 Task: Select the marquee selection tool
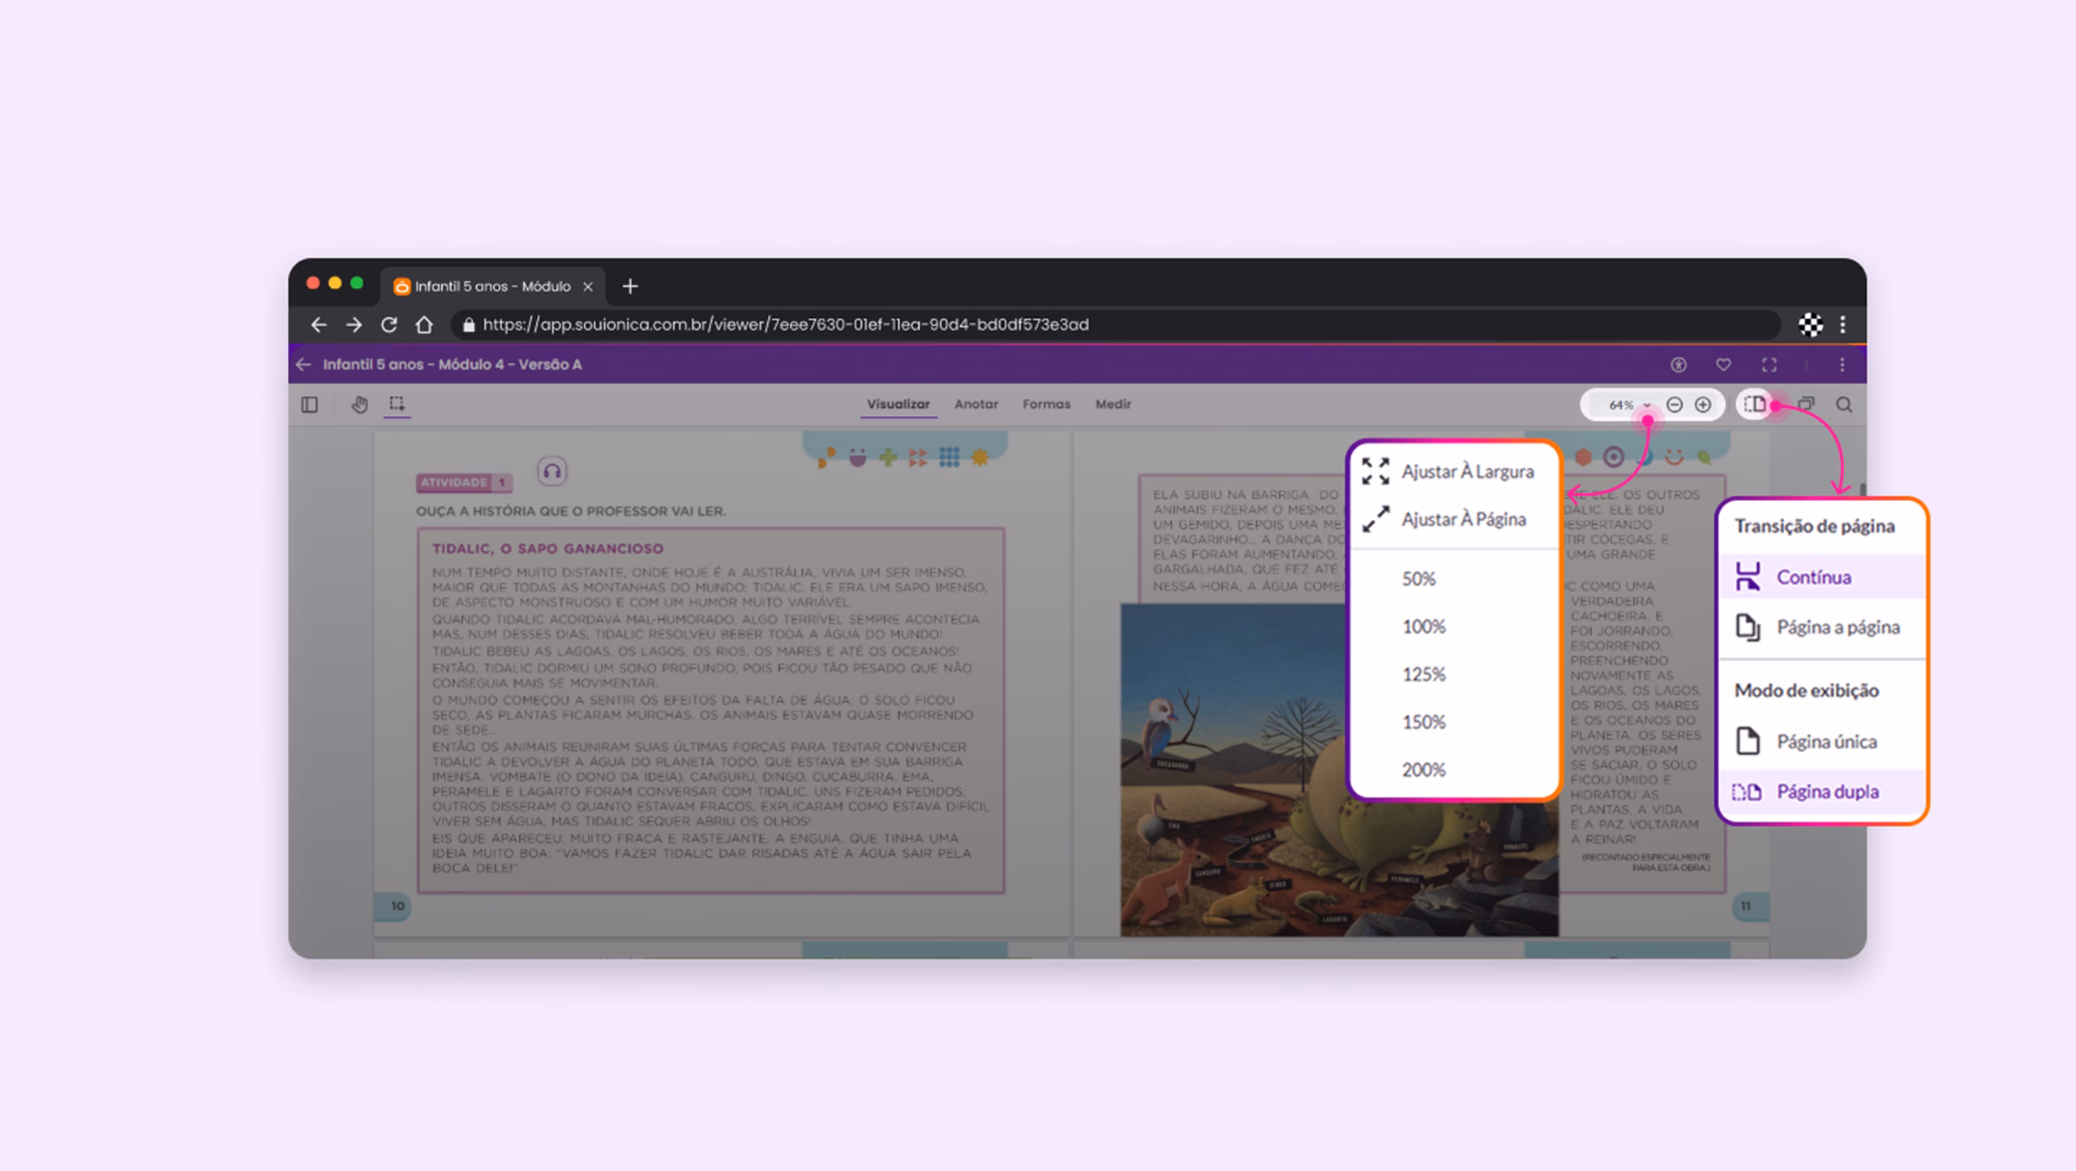pyautogui.click(x=397, y=404)
